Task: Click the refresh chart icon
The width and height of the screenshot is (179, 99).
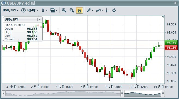Action: pos(114,10)
